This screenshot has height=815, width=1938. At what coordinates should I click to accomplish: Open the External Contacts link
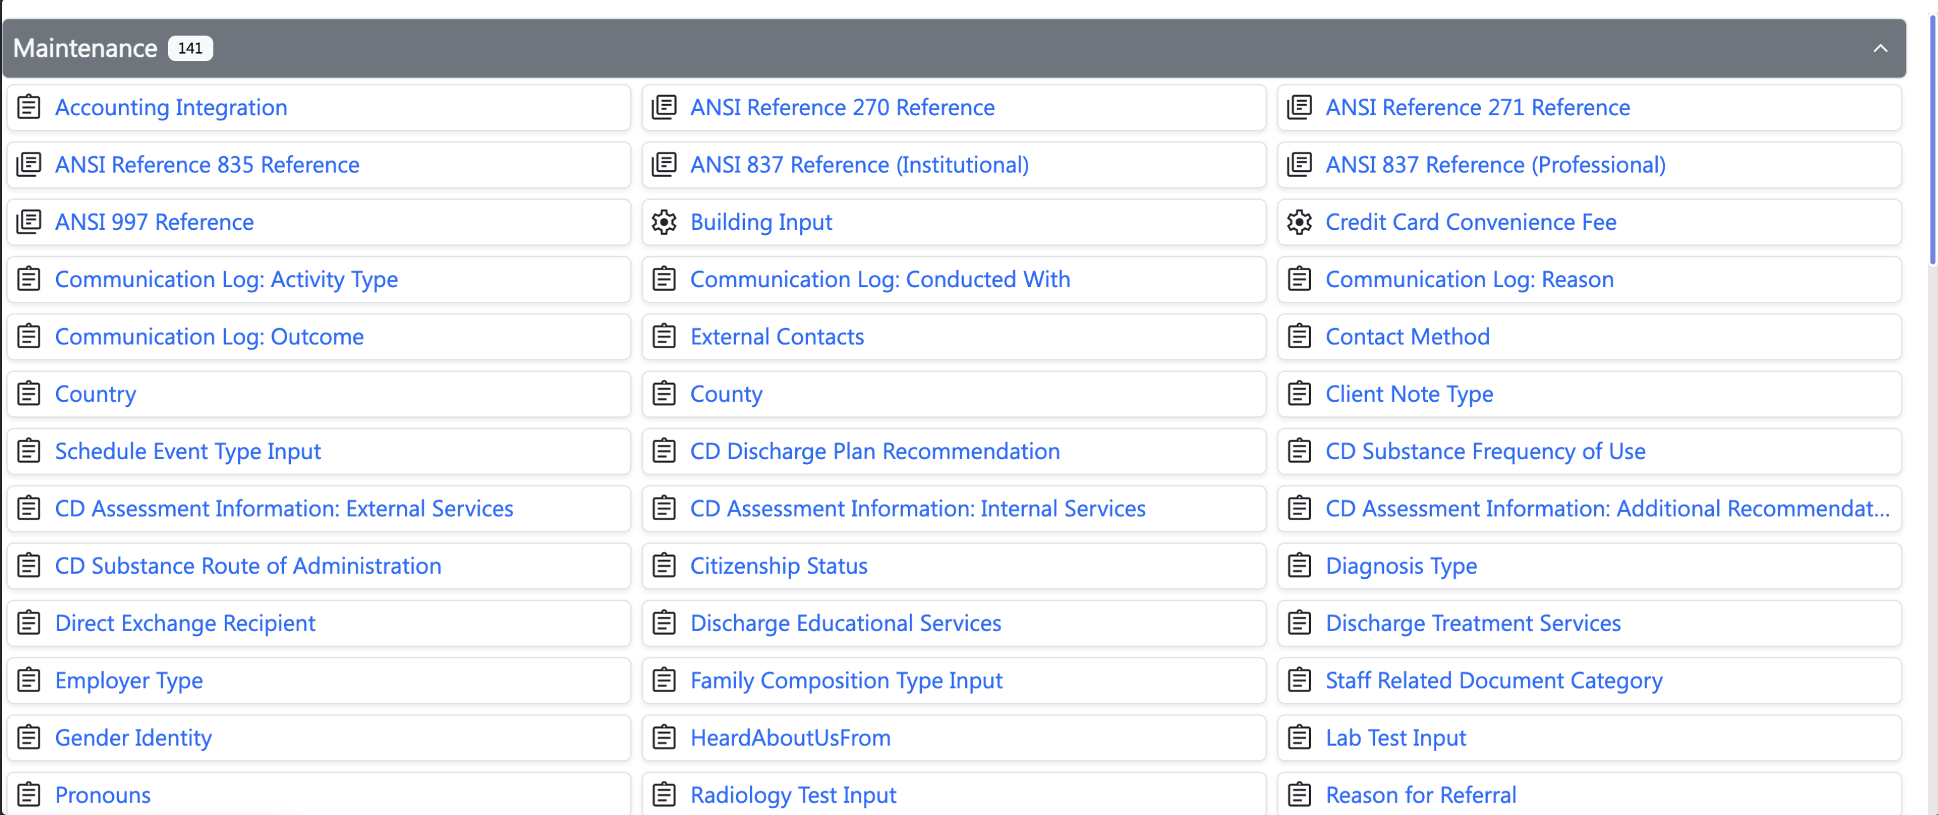(777, 336)
